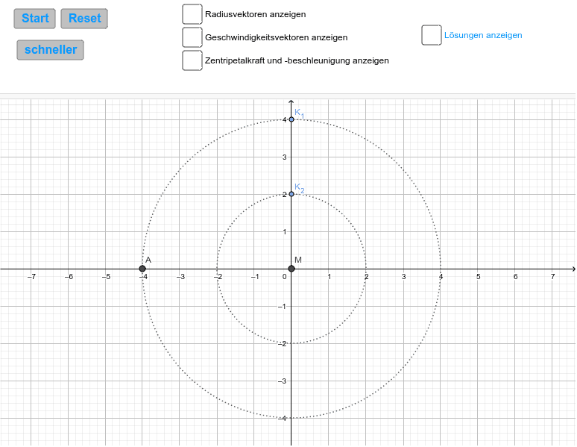The image size is (577, 447).
Task: Click the Lösungen anzeigen label text
Action: coord(483,35)
